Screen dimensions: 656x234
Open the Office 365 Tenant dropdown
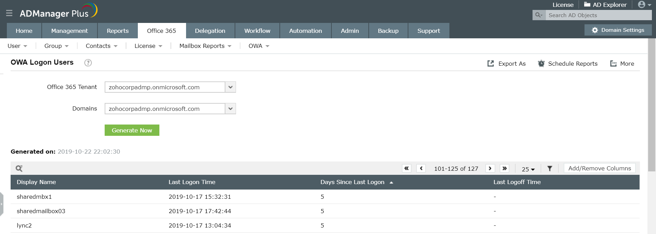pos(231,87)
